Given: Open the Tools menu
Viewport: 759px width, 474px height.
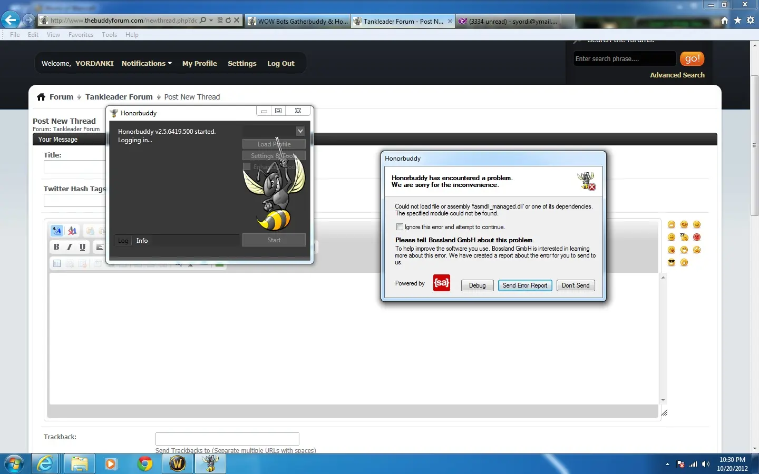Looking at the screenshot, I should point(109,35).
